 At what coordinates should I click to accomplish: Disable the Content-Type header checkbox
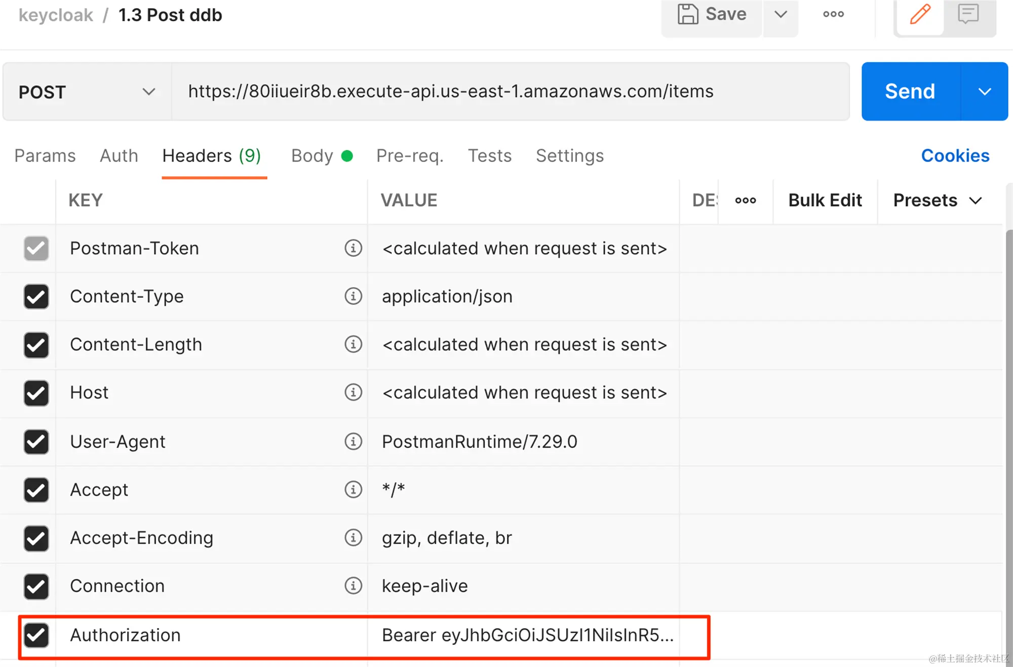(36, 296)
